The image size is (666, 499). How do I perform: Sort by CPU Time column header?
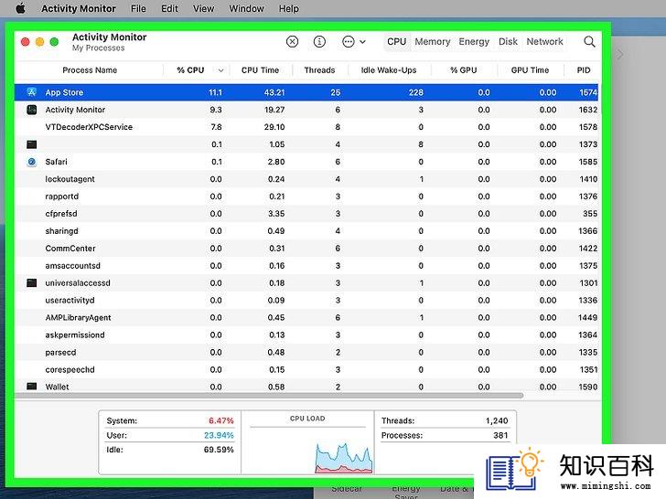(260, 70)
